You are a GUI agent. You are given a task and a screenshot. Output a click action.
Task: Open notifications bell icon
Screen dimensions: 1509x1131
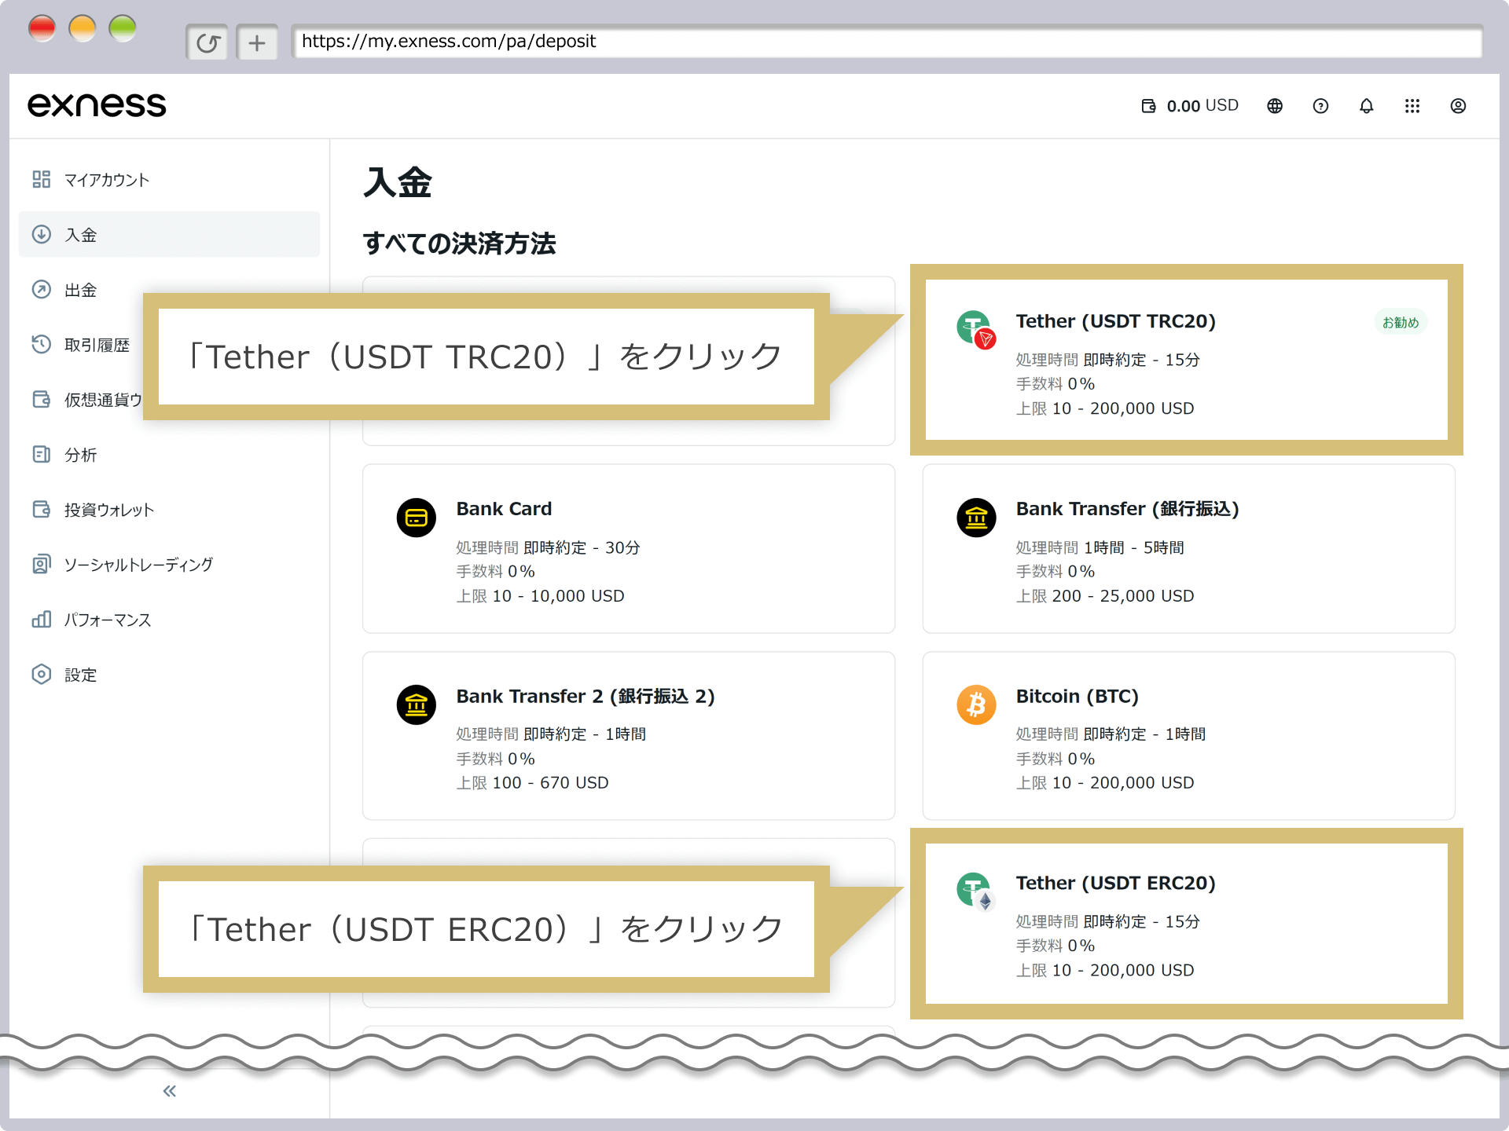[1367, 106]
